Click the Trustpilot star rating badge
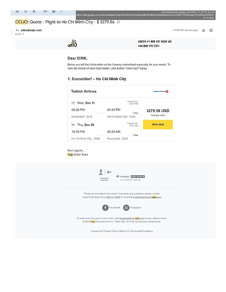 click(130, 176)
